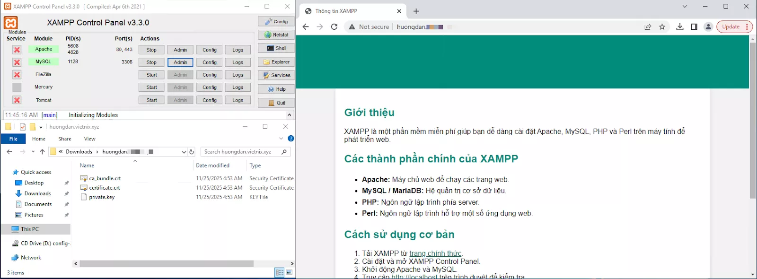Expand the Explorer ribbon chevron
Viewport: 757px width, 279px height.
(281, 139)
